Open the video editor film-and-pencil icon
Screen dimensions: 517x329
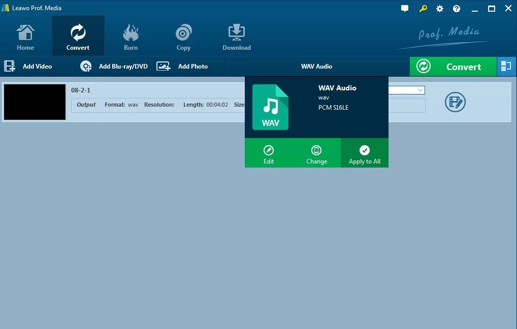click(x=455, y=102)
